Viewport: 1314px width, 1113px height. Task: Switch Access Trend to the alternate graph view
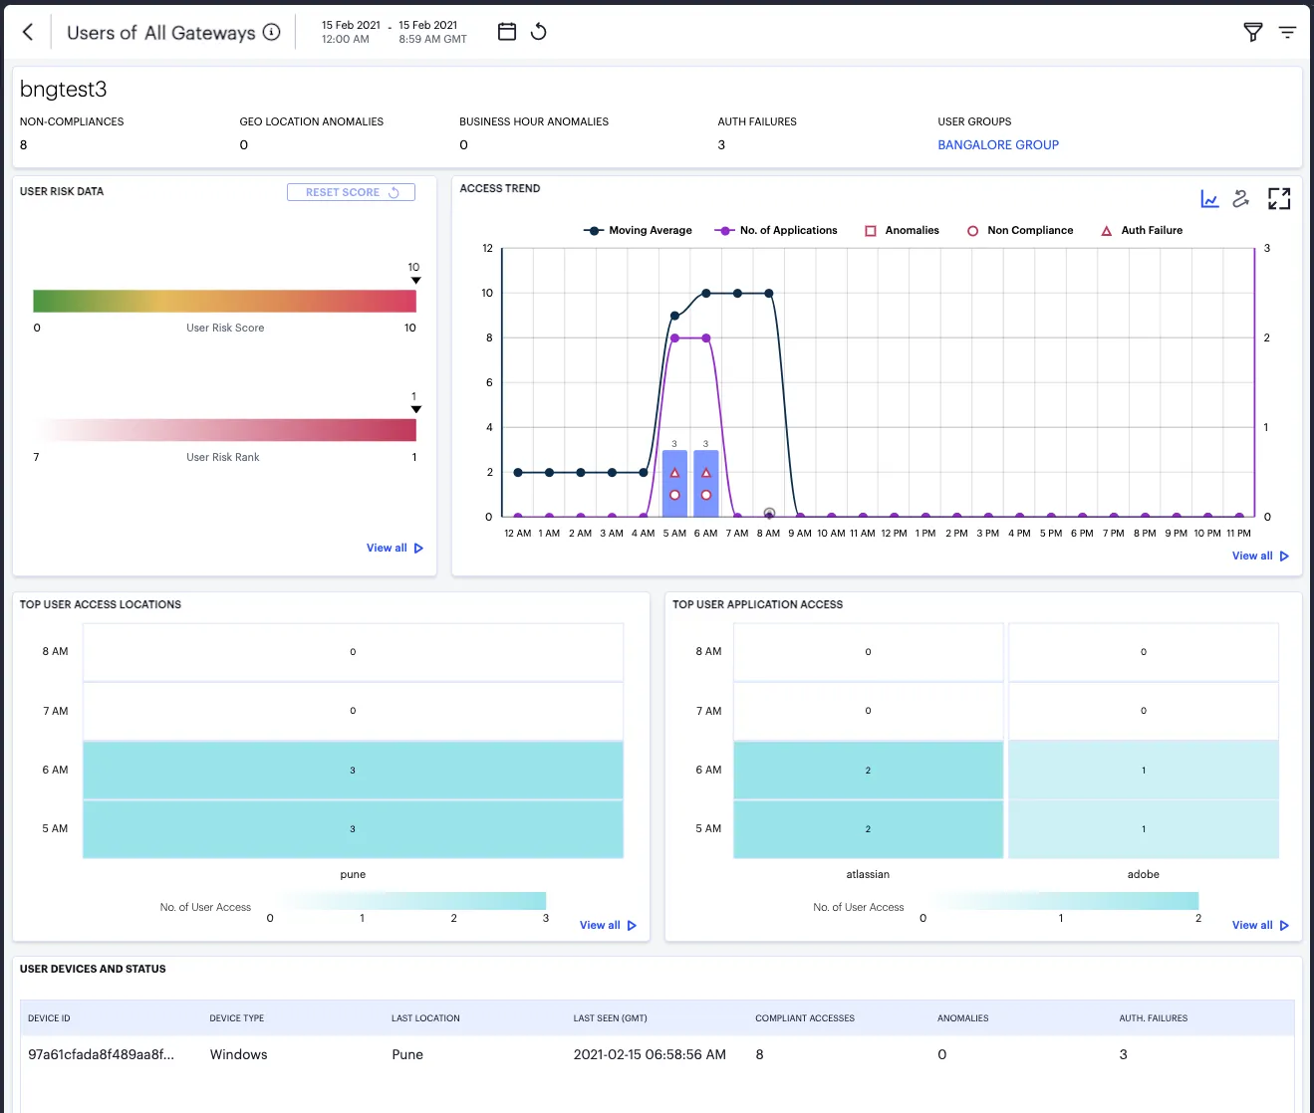point(1241,199)
